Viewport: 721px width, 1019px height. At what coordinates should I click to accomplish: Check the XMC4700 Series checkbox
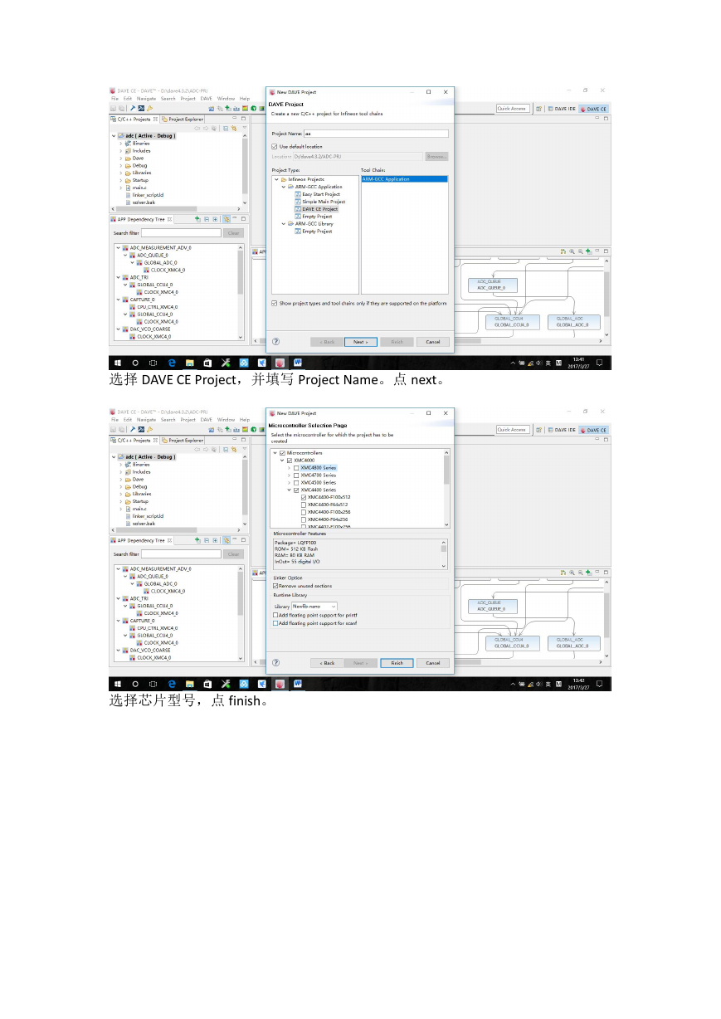pos(296,475)
